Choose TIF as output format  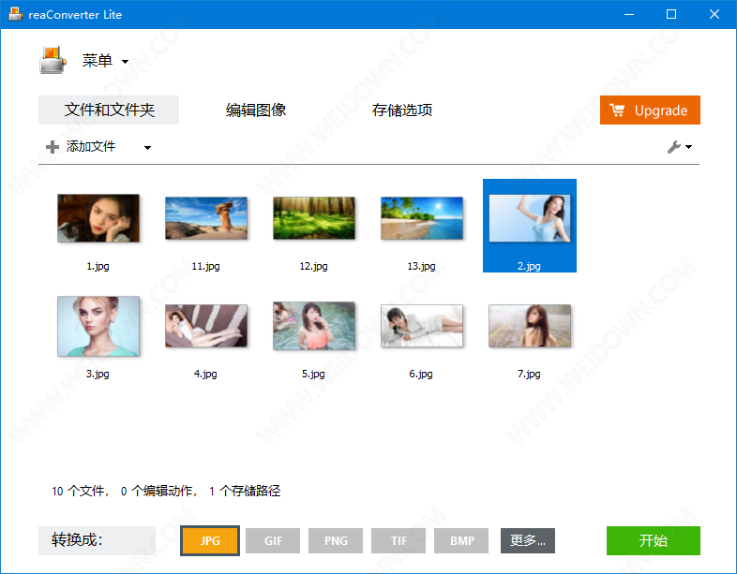point(399,540)
